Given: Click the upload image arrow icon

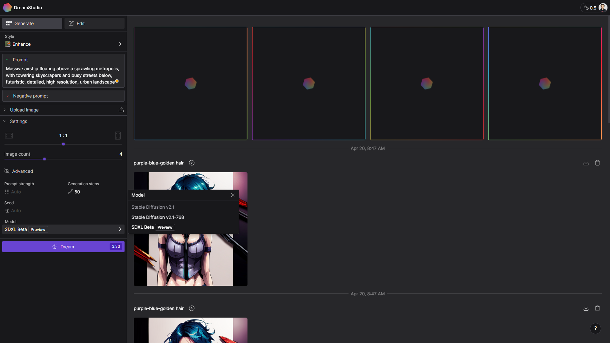Looking at the screenshot, I should tap(121, 110).
